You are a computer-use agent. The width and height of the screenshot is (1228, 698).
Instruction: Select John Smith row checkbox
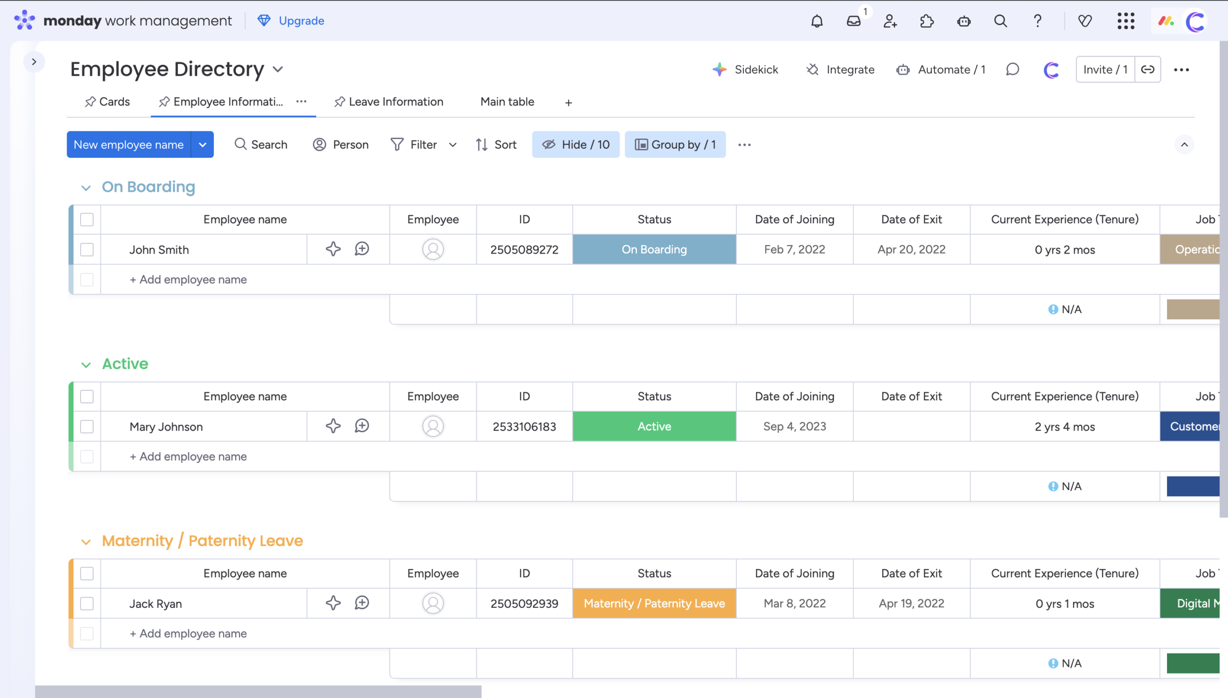click(87, 249)
